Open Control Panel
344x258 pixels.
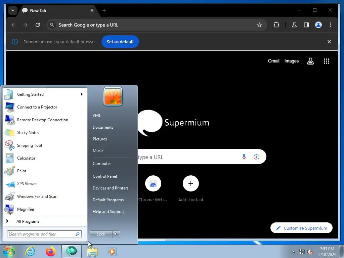click(105, 176)
